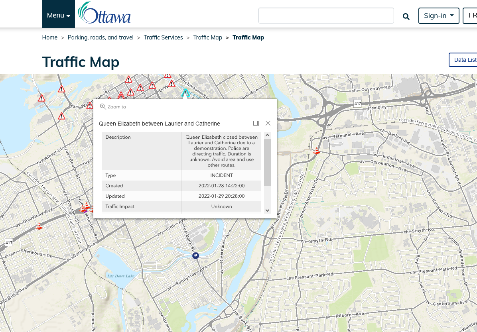
Task: Click the bold Traffic Map breadcrumb text
Action: [x=248, y=37]
